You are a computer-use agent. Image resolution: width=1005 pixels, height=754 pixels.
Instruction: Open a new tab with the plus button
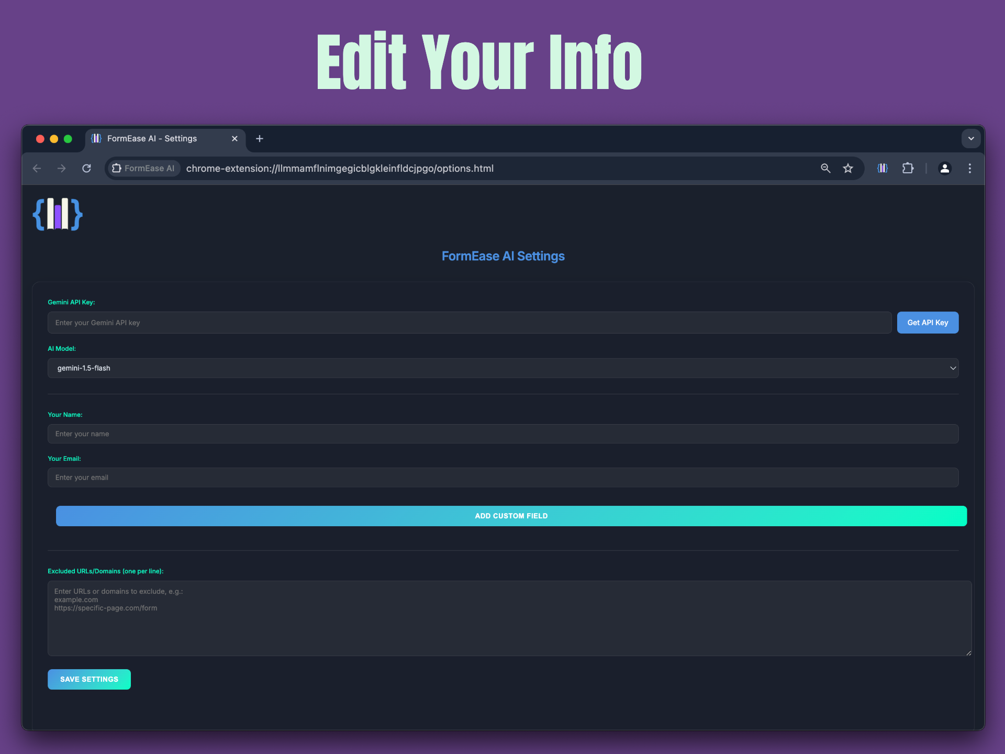click(260, 139)
